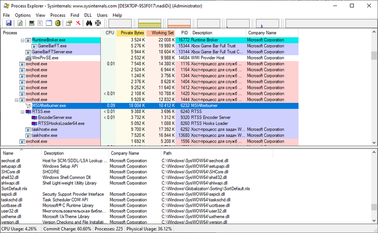Sort lower pane by Company Name header
378x233 pixels.
click(134, 154)
